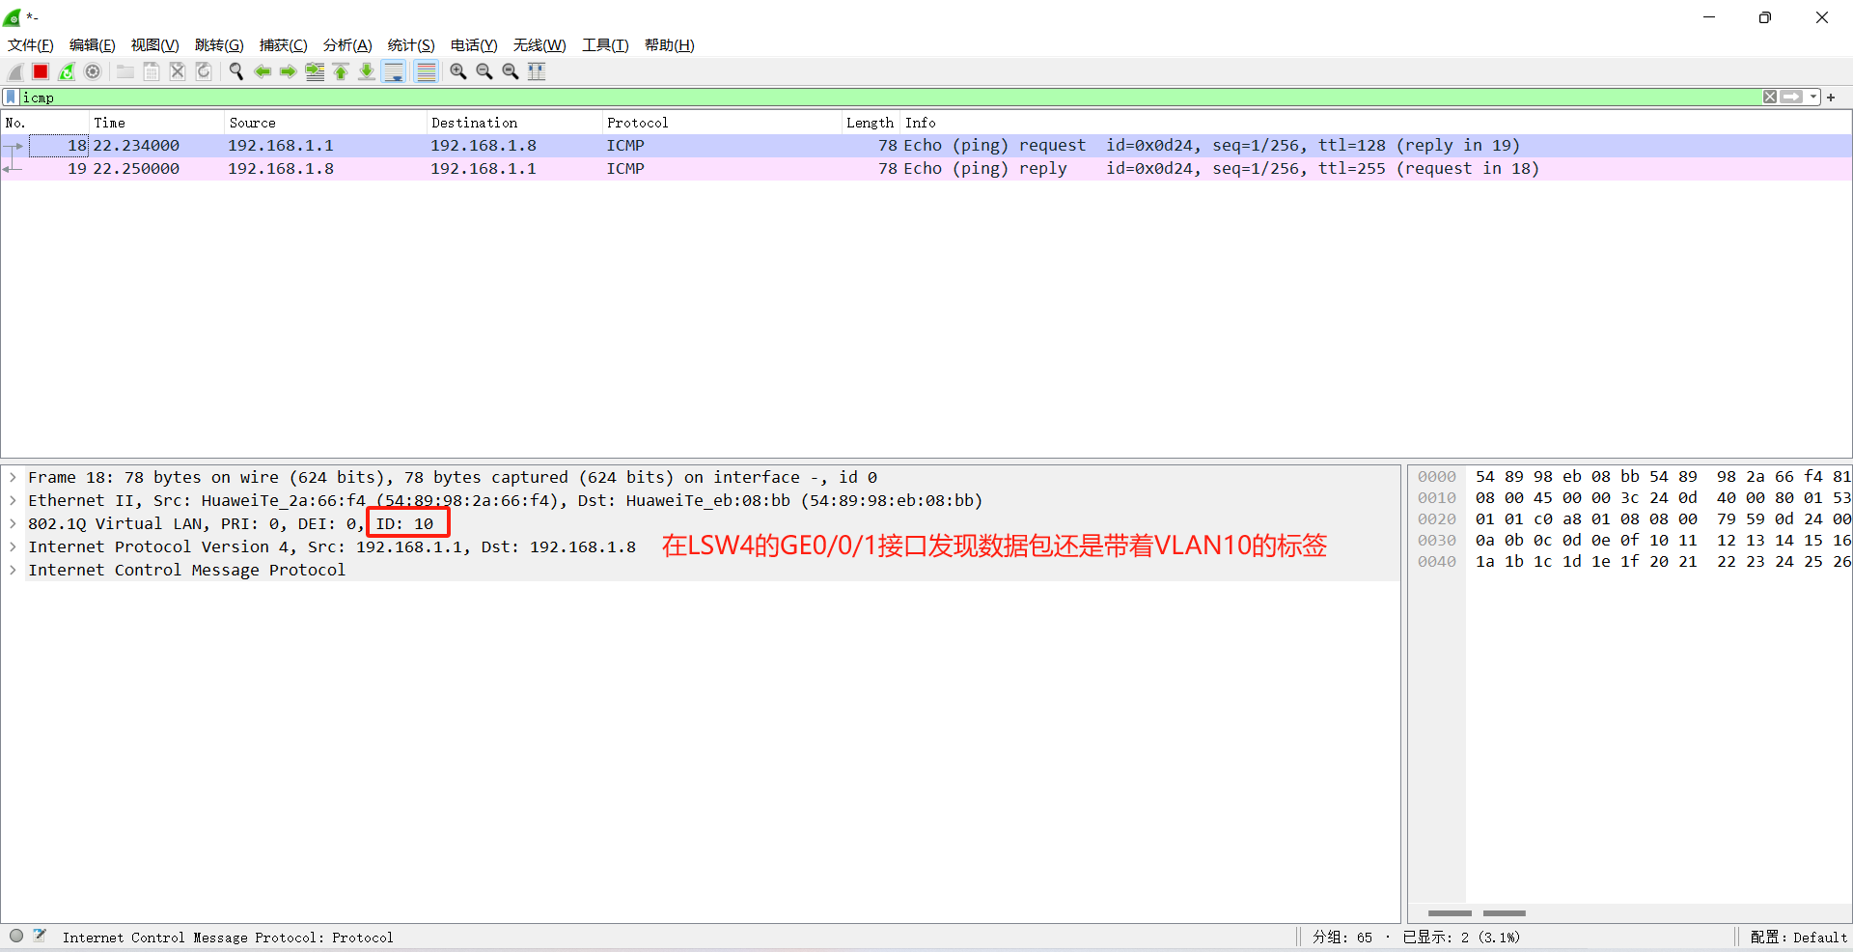Sort packets by No. column header
This screenshot has width=1853, height=952.
[x=45, y=123]
